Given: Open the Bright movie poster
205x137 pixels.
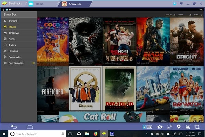Looking at the screenshot, I should point(187,42).
